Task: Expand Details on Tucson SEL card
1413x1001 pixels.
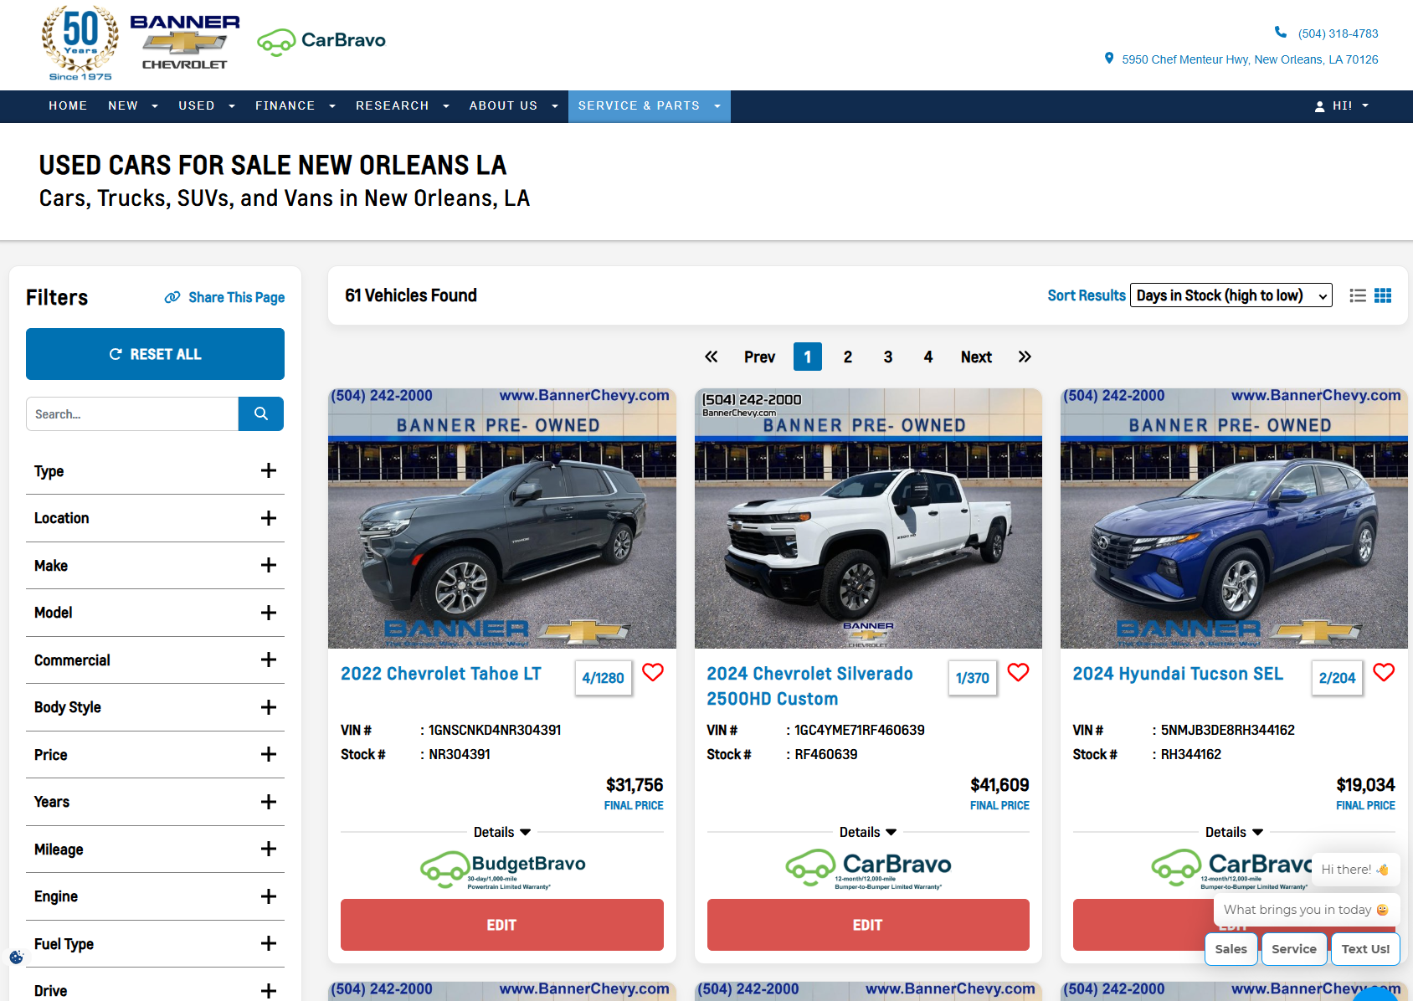Action: pos(1234,832)
